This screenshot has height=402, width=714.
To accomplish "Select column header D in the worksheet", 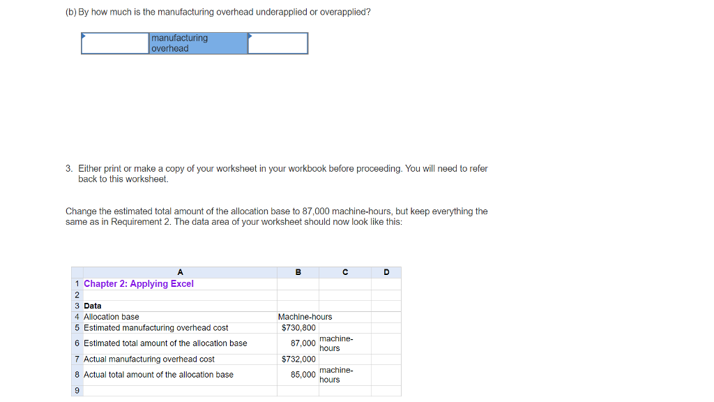I will tap(386, 272).
